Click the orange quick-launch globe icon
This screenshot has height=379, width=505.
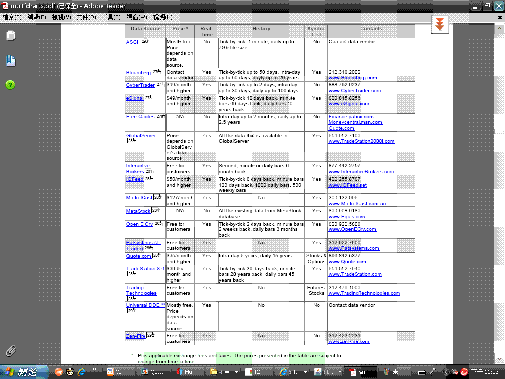tap(58, 372)
